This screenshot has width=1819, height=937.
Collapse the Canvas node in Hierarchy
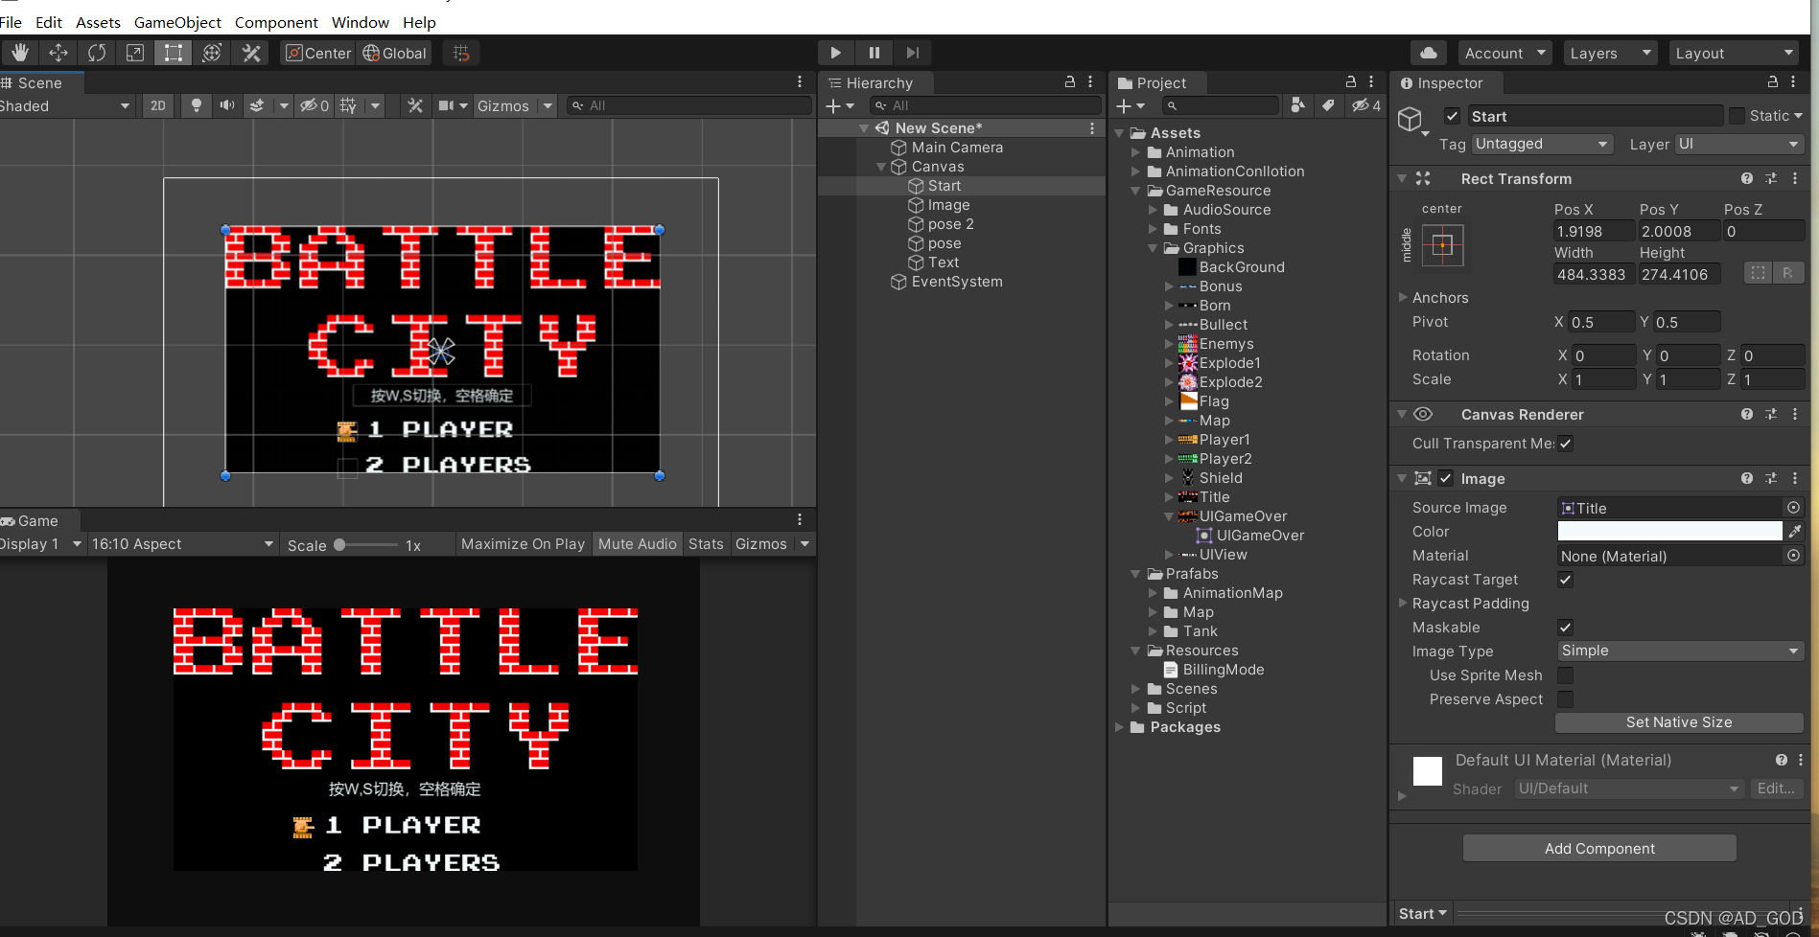[881, 167]
